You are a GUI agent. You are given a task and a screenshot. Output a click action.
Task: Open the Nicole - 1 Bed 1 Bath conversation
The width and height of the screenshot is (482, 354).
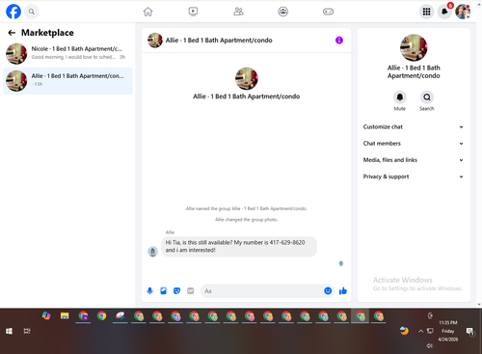pyautogui.click(x=67, y=53)
